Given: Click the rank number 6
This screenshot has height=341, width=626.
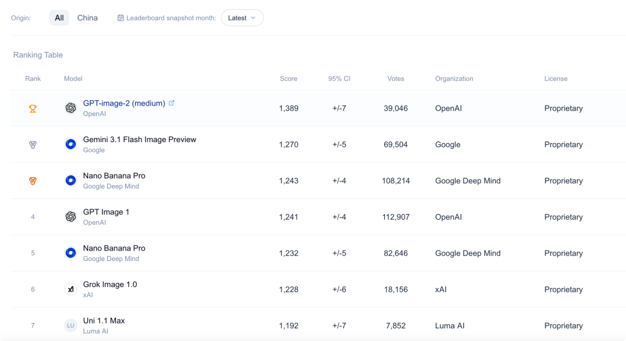Looking at the screenshot, I should (32, 289).
